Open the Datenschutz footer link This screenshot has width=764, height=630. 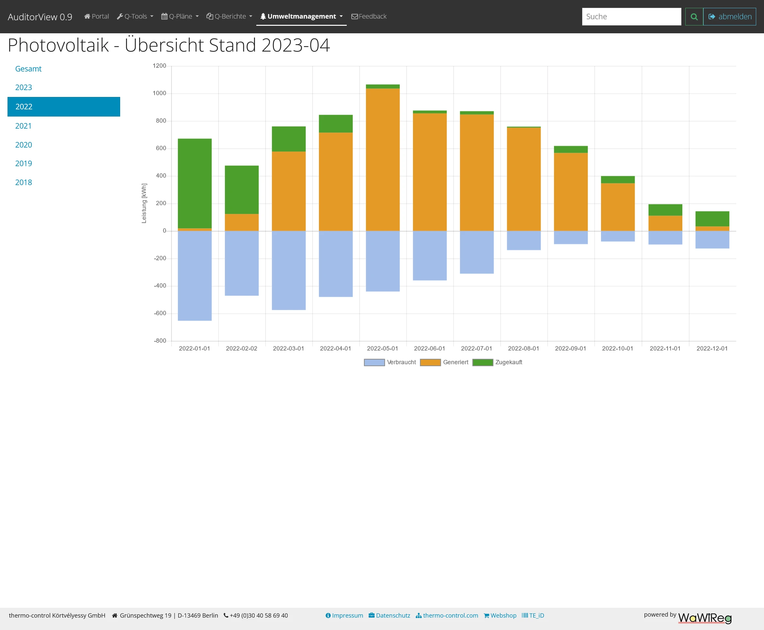click(x=389, y=616)
